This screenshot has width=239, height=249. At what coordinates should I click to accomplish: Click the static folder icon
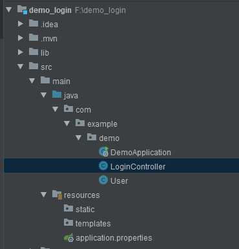tap(68, 208)
